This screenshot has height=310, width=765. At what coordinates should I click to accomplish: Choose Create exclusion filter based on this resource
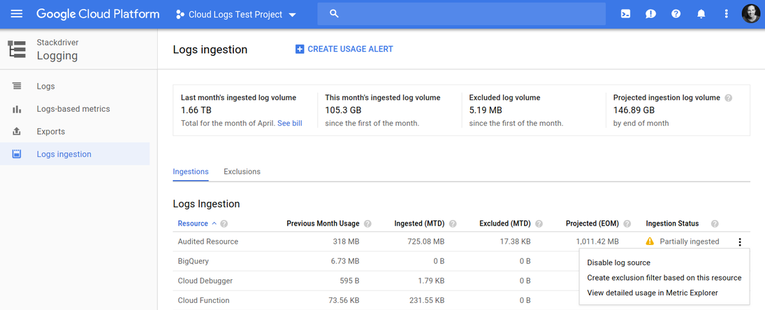[x=664, y=278]
